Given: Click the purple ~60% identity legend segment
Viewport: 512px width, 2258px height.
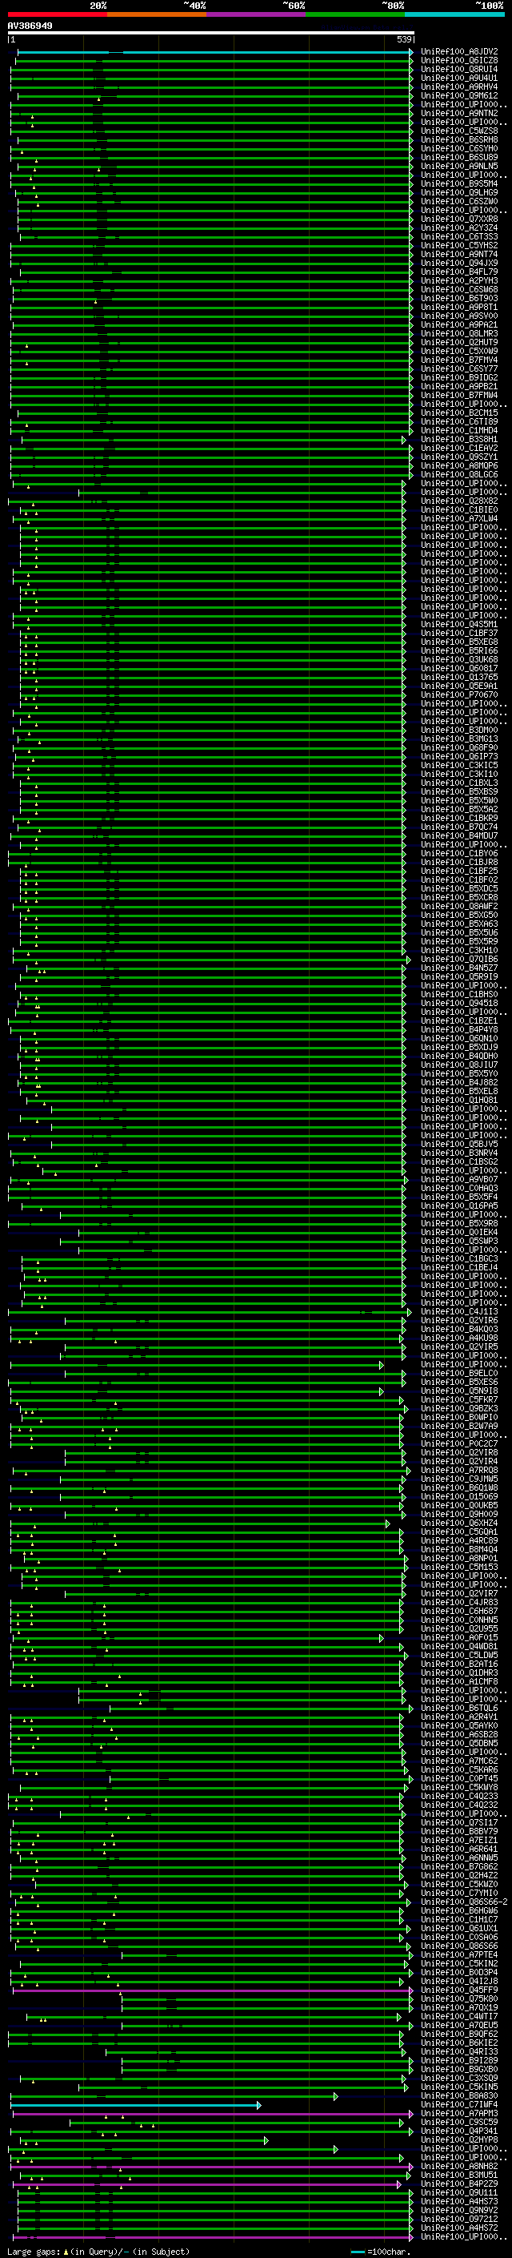Looking at the screenshot, I should click(x=257, y=14).
